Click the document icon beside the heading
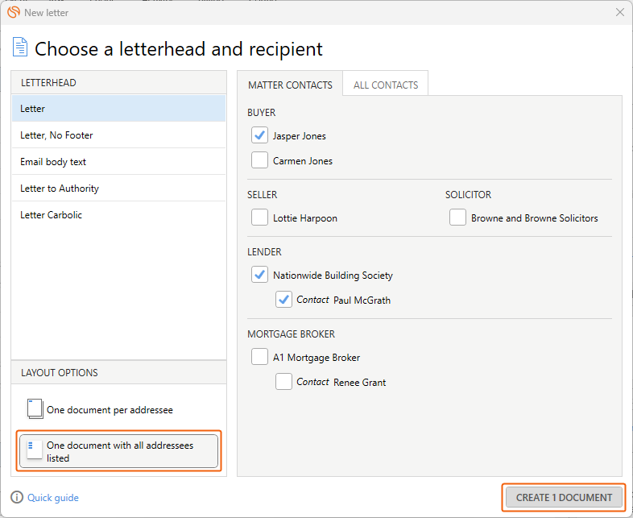The image size is (633, 518). (20, 47)
